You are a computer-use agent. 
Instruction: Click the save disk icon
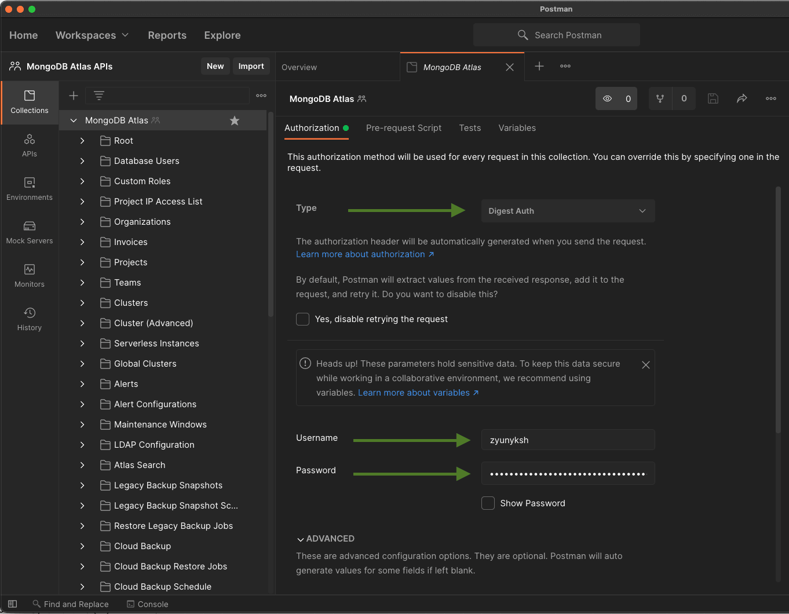(x=713, y=98)
